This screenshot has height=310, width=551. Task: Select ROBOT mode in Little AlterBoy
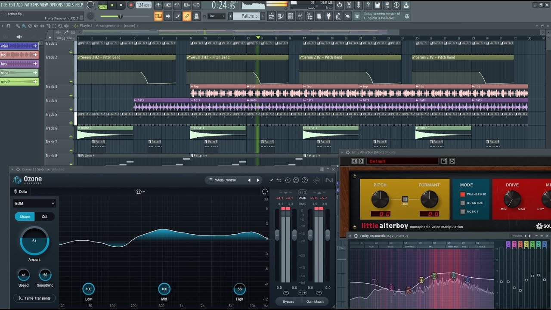point(463,211)
